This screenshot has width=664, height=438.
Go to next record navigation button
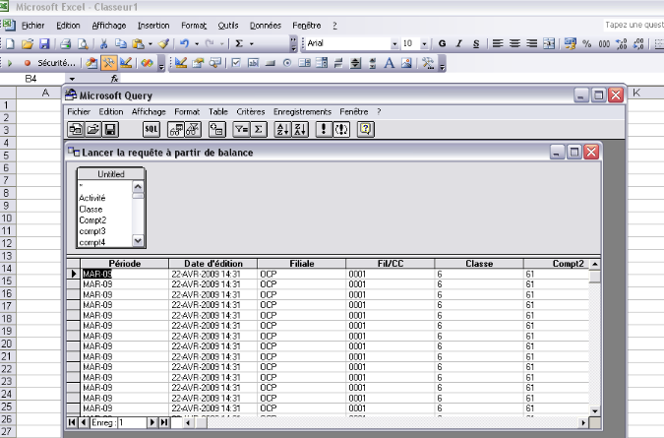[x=152, y=422]
